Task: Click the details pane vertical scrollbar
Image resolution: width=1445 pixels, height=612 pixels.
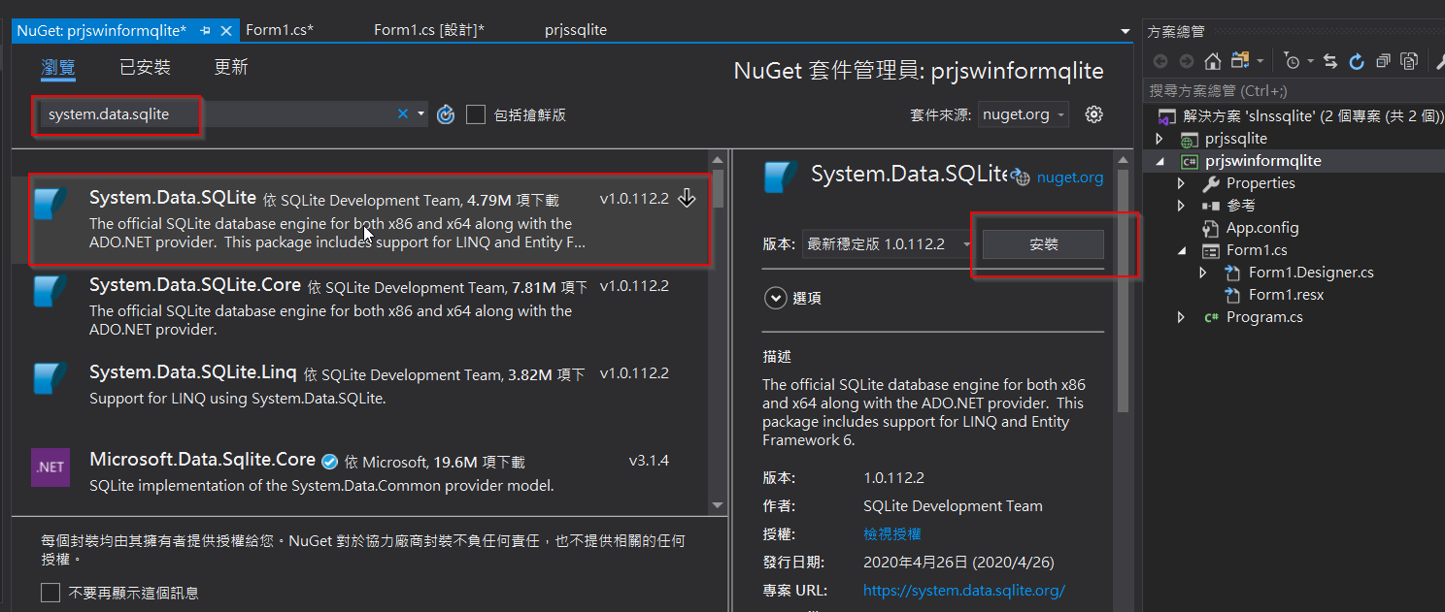Action: (1123, 291)
